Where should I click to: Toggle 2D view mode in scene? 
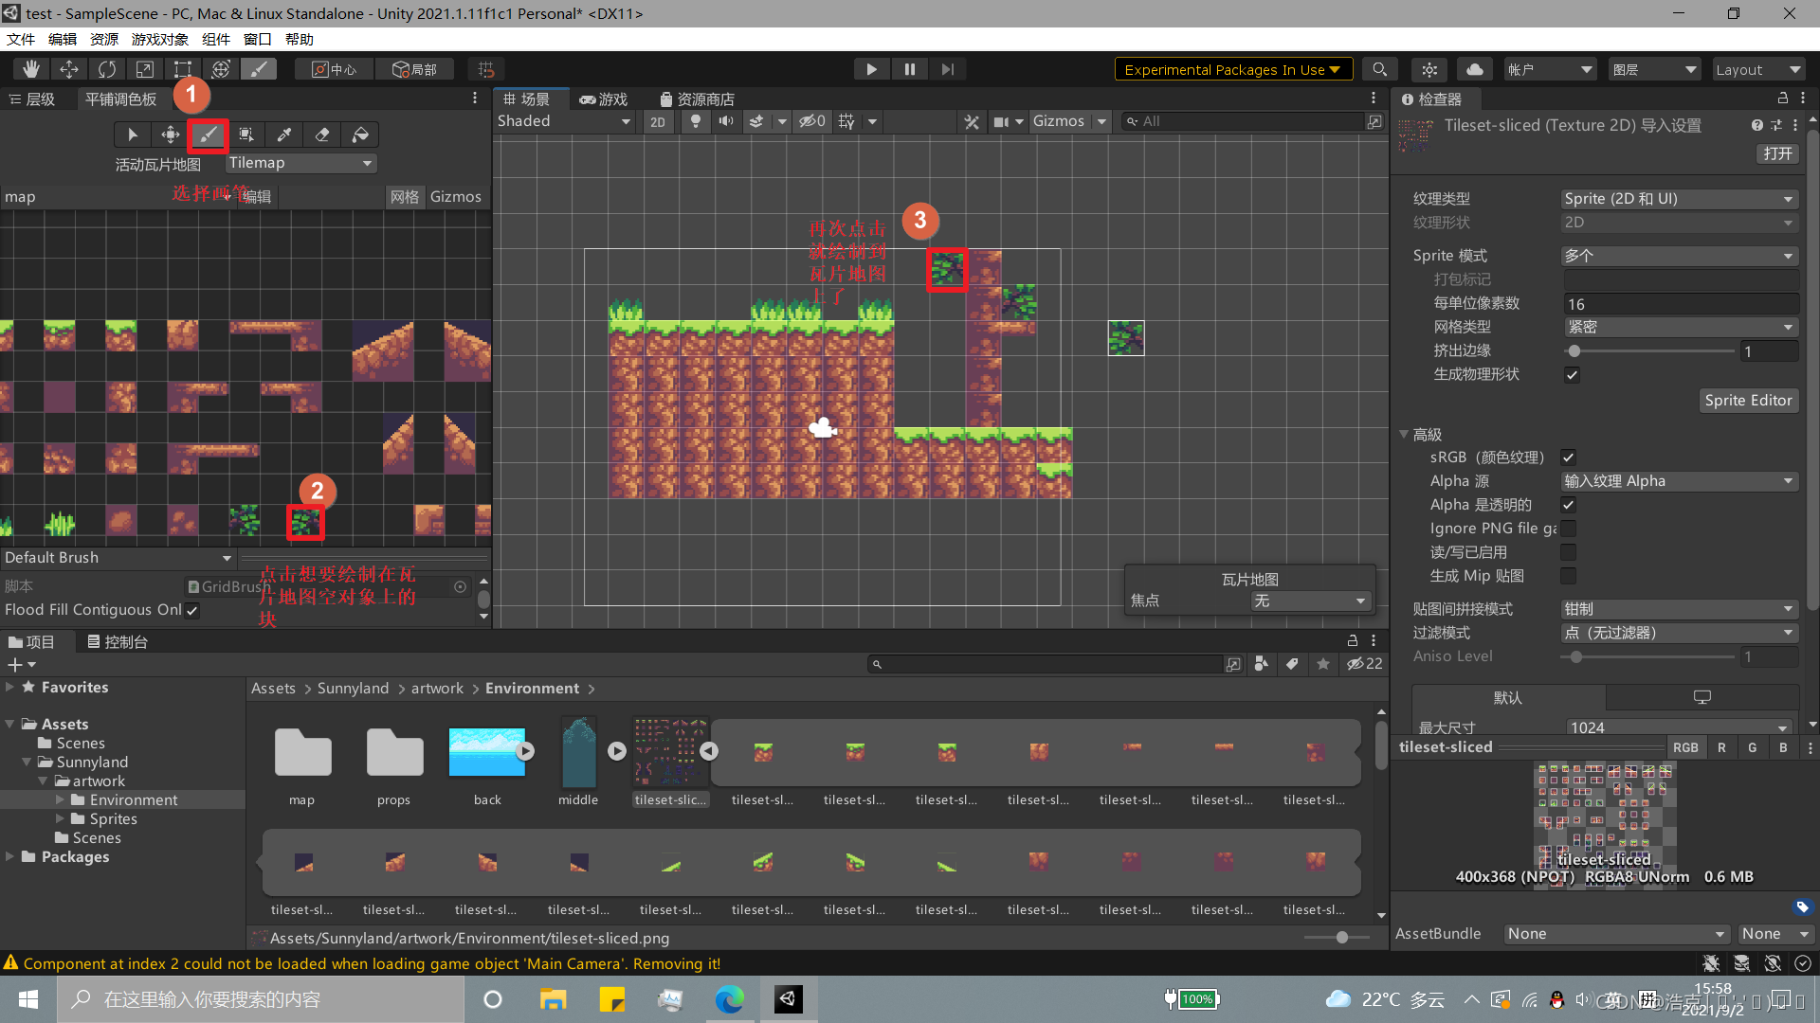tap(658, 121)
